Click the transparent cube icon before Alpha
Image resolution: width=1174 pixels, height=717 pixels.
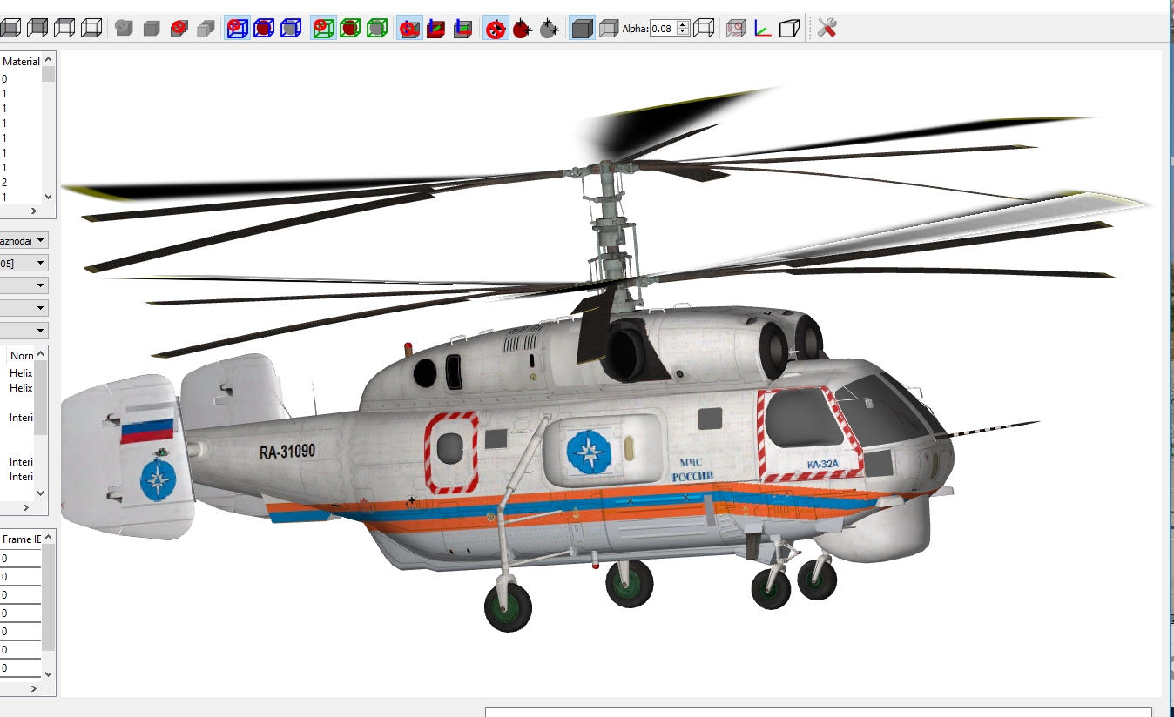[x=610, y=29]
